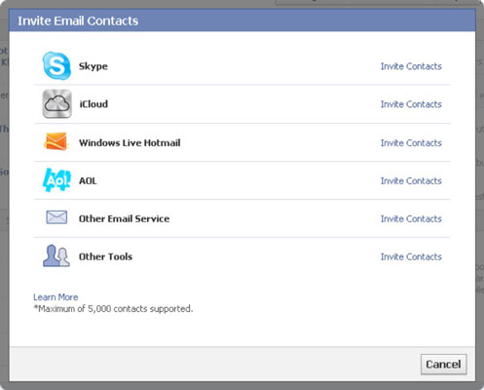Viewport: 484px width, 390px height.
Task: Invite contacts from AOL
Action: click(x=411, y=181)
